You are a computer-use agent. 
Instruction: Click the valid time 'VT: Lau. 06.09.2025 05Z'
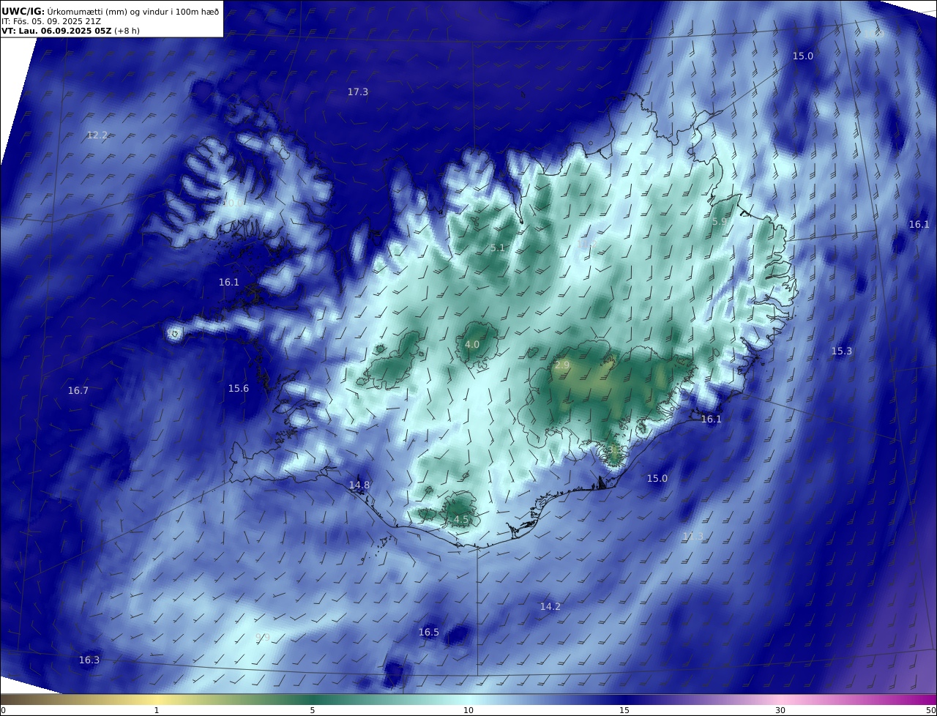point(56,31)
